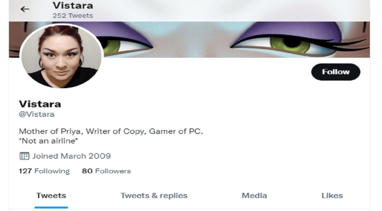The image size is (382, 211).
Task: View the 80 Followers list
Action: coord(106,171)
